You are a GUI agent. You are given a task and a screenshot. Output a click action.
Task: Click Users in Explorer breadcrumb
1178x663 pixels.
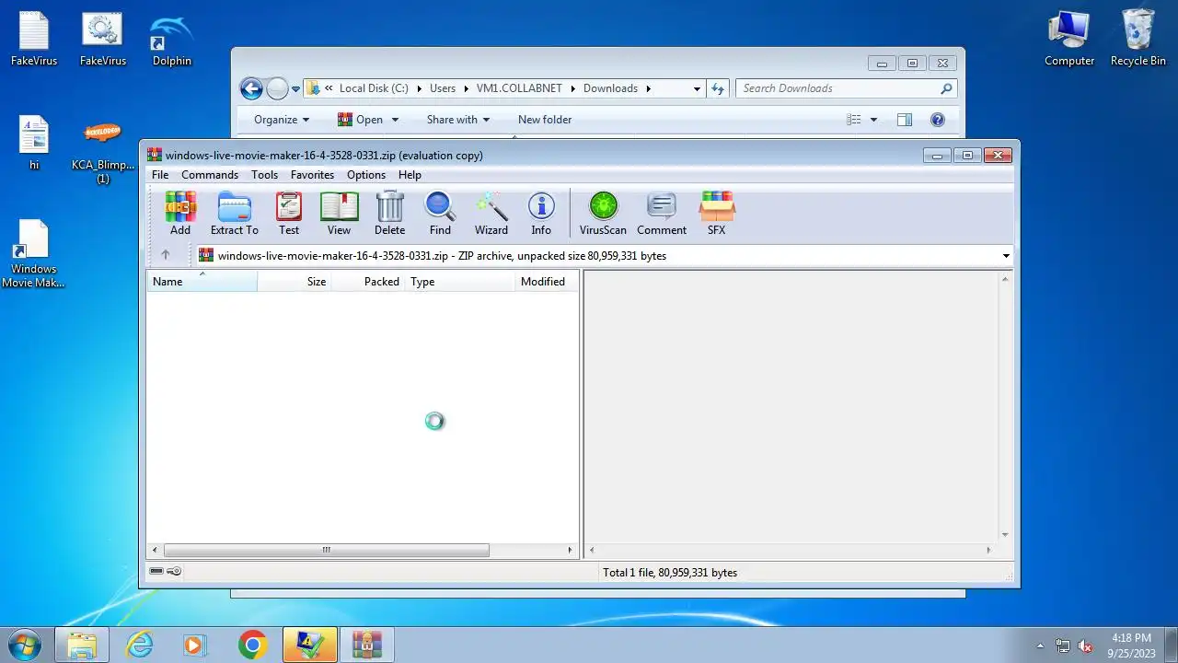pyautogui.click(x=443, y=88)
